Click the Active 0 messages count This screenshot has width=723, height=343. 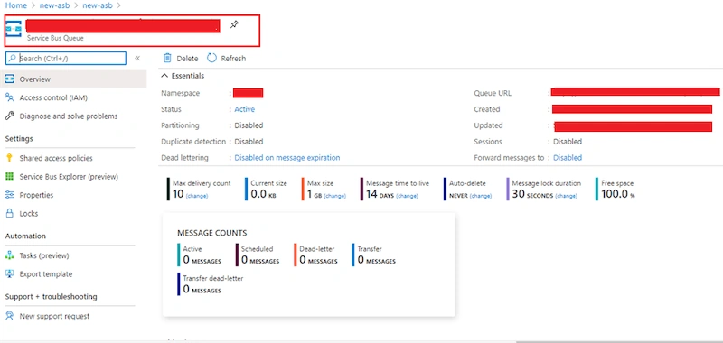[202, 260]
